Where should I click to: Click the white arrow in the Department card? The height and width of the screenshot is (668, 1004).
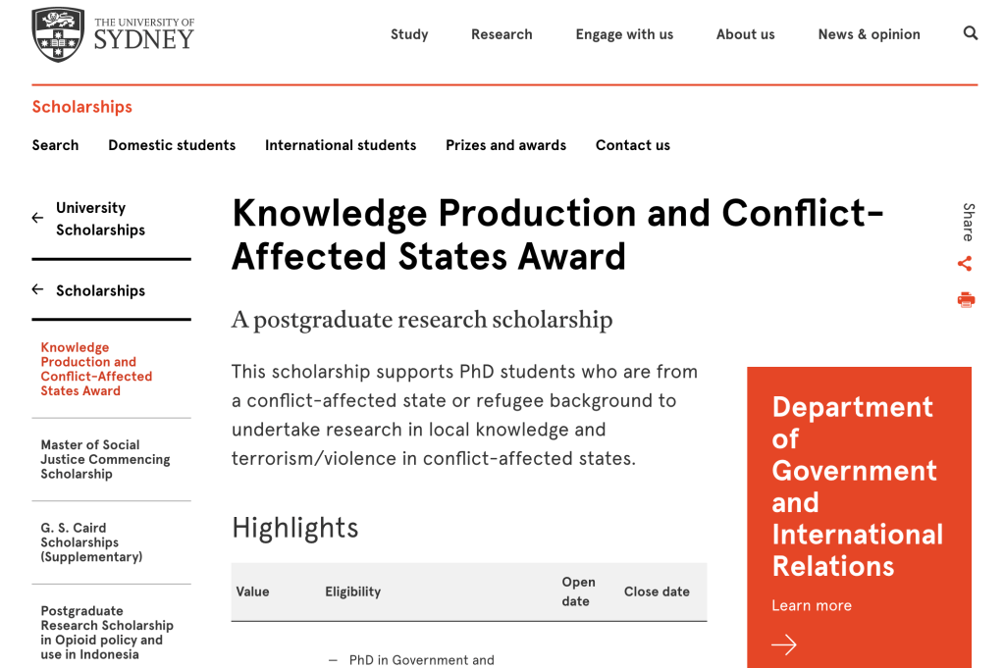[783, 644]
